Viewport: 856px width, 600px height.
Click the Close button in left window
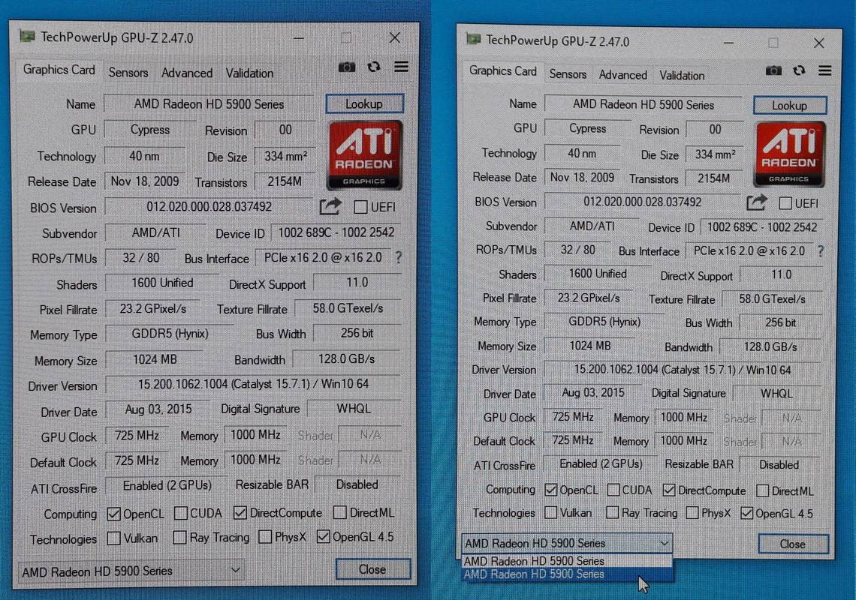pos(373,569)
